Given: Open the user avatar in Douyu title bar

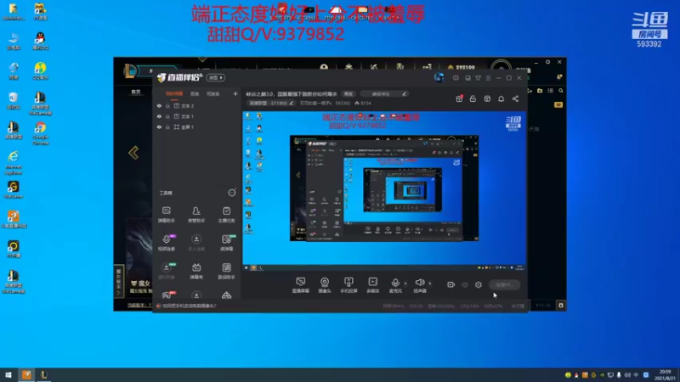Looking at the screenshot, I should pos(439,77).
